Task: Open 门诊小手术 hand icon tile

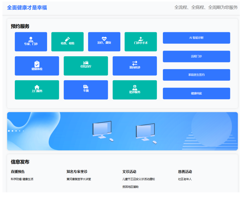Action: pos(141,39)
